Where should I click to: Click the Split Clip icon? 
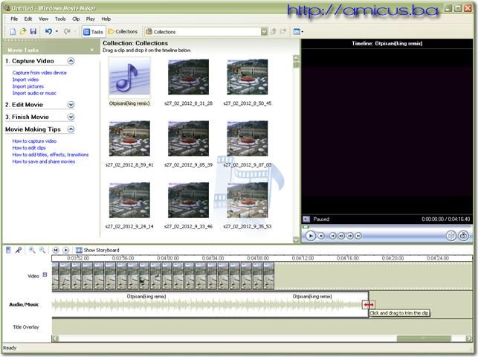[x=451, y=236]
